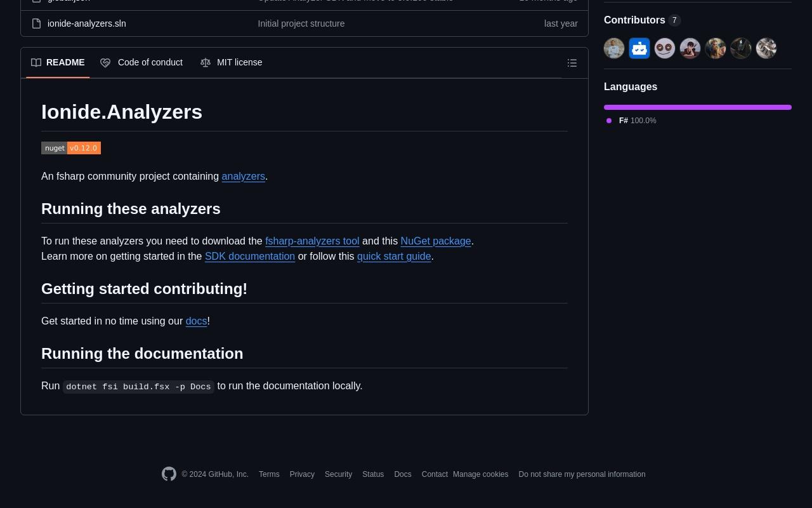The image size is (812, 508).
Task: Click the GitHub logo in the footer
Action: click(x=169, y=474)
